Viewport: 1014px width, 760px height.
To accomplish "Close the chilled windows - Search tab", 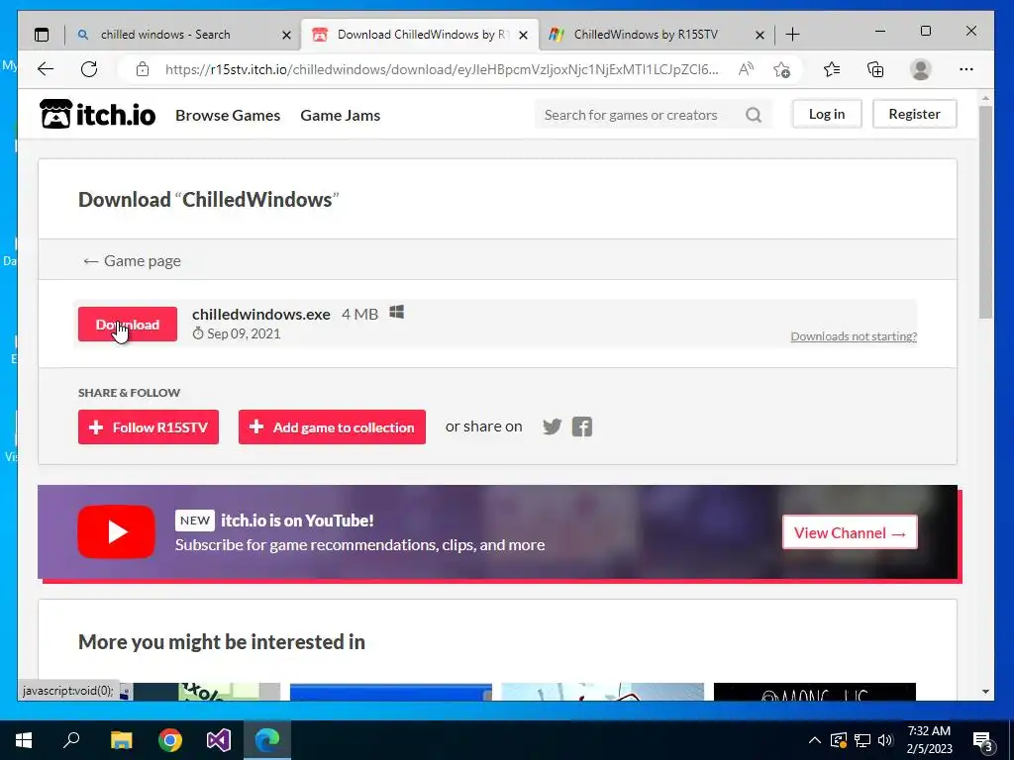I will 286,35.
